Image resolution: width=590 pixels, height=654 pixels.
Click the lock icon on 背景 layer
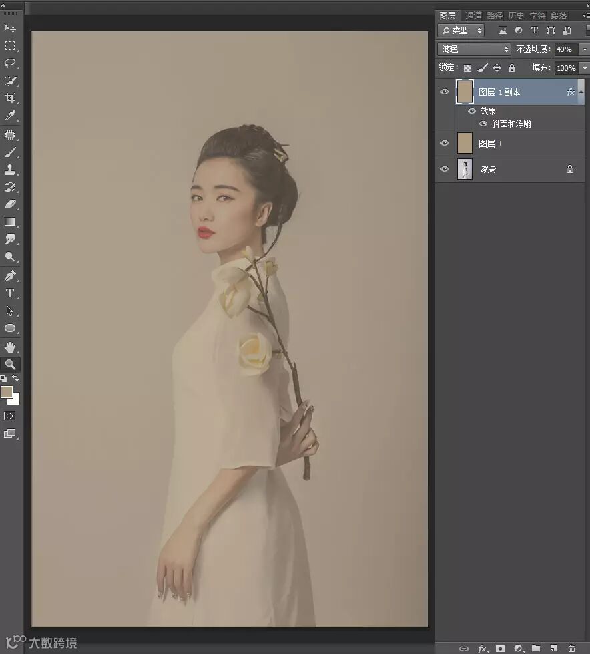pyautogui.click(x=570, y=169)
